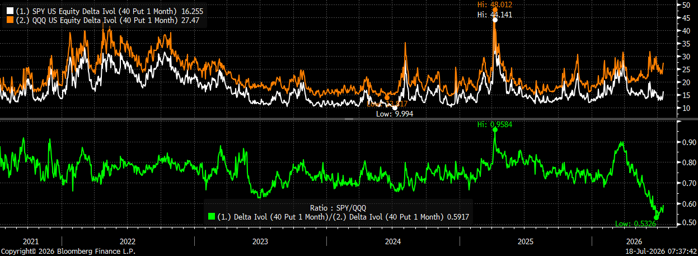Click the 0.50 value on ratio y-axis
The width and height of the screenshot is (698, 256).
[688, 223]
